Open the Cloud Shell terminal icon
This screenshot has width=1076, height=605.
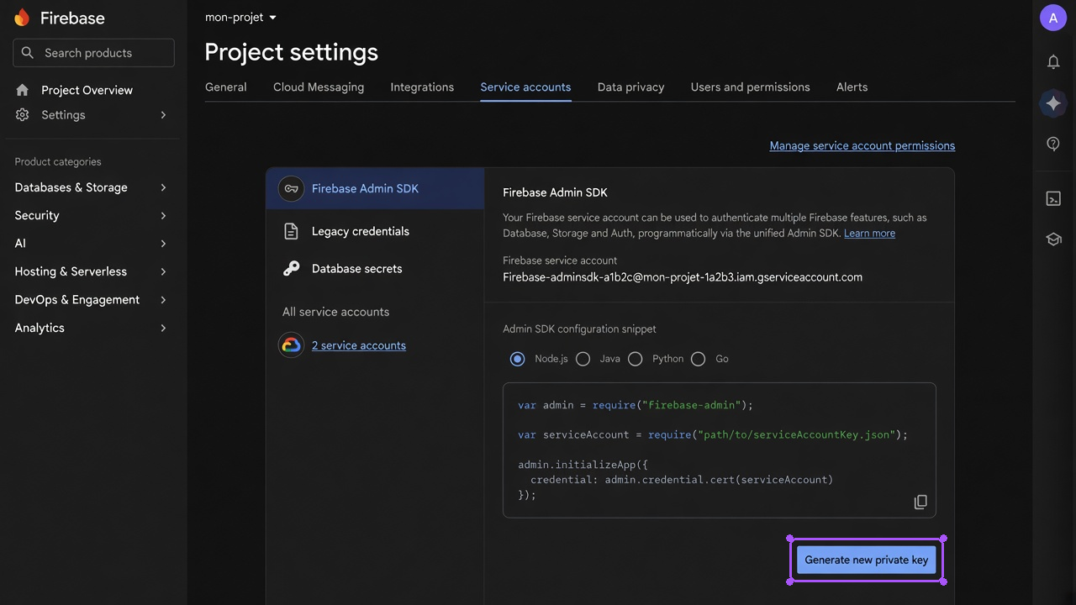tap(1053, 199)
